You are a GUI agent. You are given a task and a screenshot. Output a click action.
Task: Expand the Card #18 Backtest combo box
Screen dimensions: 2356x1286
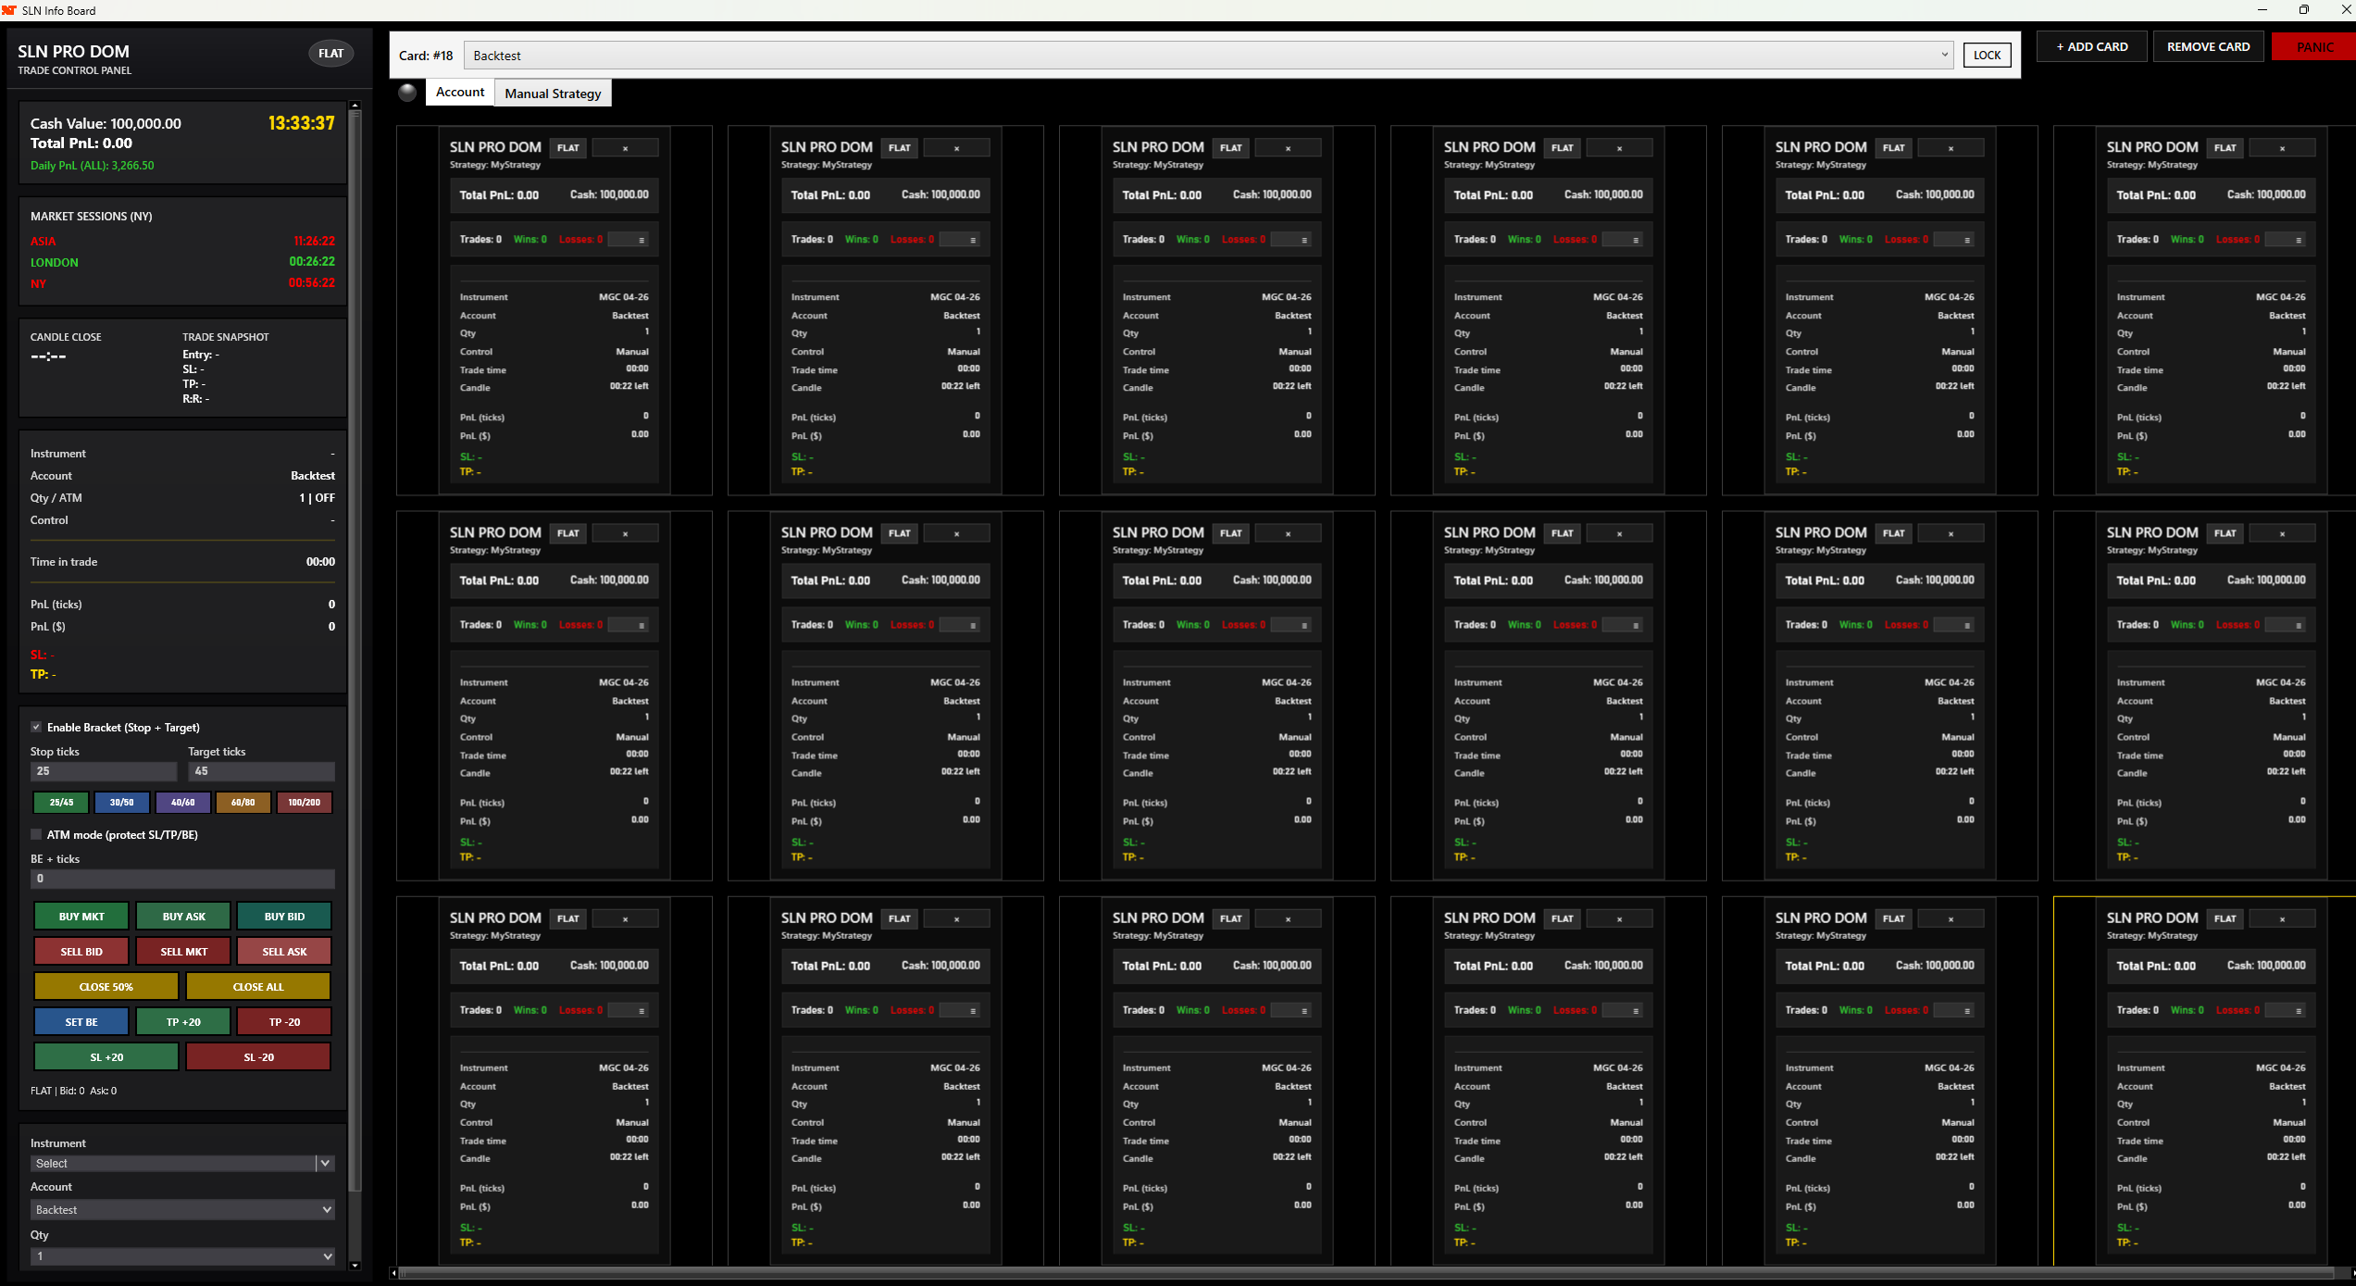pyautogui.click(x=1944, y=56)
